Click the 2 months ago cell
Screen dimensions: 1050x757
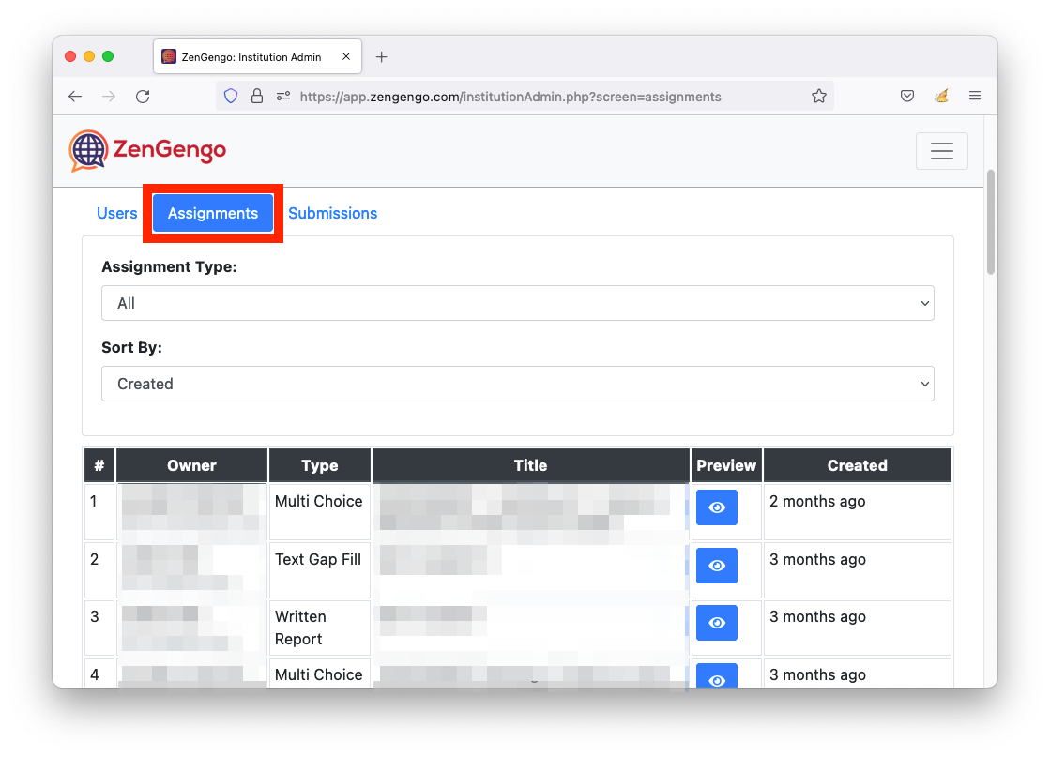click(857, 511)
